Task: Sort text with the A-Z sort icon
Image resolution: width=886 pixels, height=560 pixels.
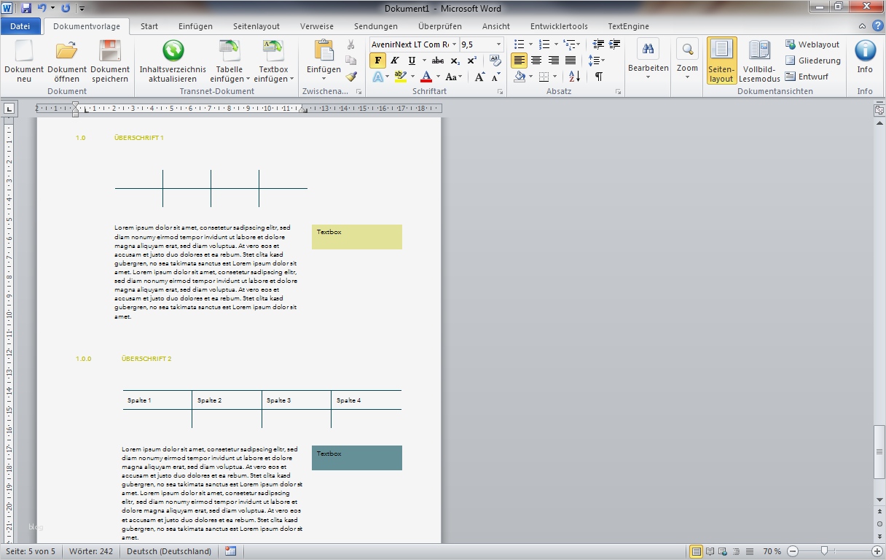Action: [574, 77]
